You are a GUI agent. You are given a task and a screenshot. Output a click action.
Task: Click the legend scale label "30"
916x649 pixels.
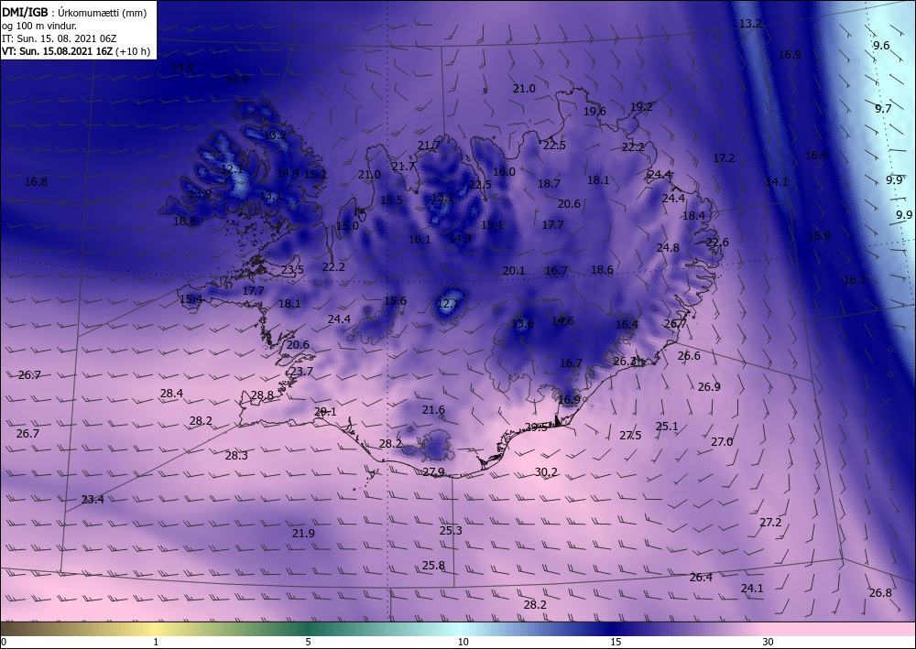click(x=768, y=642)
